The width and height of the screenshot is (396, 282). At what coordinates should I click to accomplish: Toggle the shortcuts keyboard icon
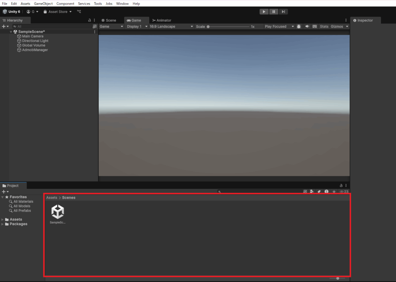315,27
